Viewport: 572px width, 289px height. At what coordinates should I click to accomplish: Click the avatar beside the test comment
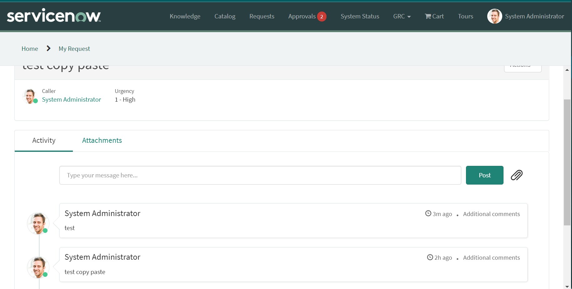tap(38, 223)
